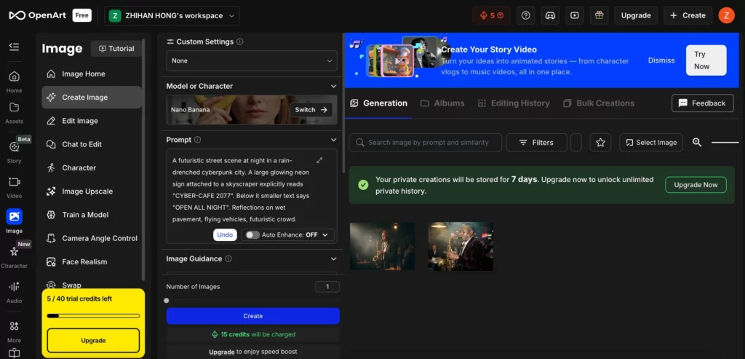Dismiss the Story Video banner
The width and height of the screenshot is (745, 359).
[x=661, y=60]
